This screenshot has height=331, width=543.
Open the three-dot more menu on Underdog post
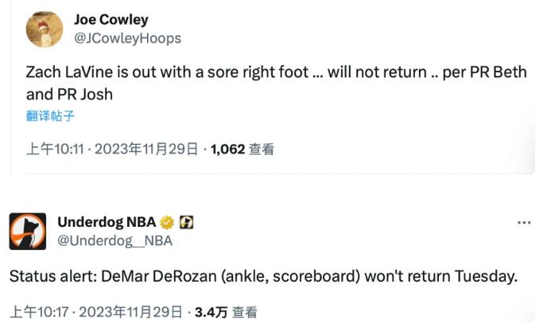[524, 223]
